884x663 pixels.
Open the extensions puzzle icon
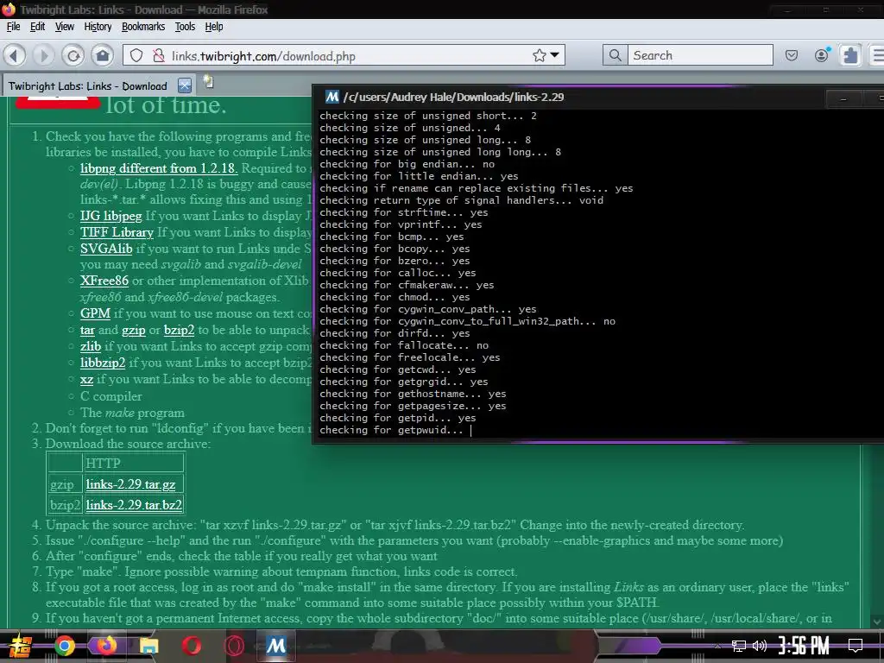click(x=850, y=55)
